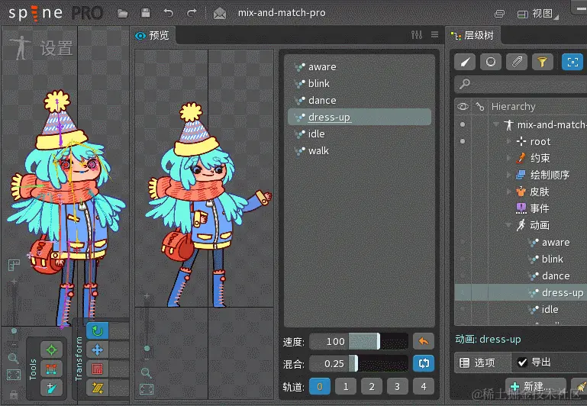Select the Rotate transform tool
587x406 pixels.
coord(98,330)
